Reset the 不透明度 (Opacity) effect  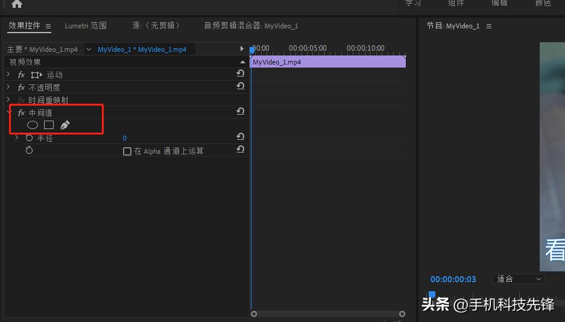coord(240,86)
